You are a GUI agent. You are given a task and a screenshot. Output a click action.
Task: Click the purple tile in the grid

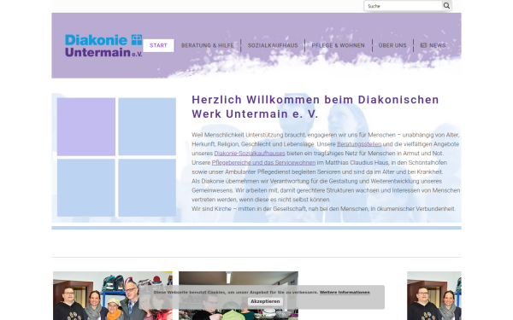pyautogui.click(x=86, y=126)
